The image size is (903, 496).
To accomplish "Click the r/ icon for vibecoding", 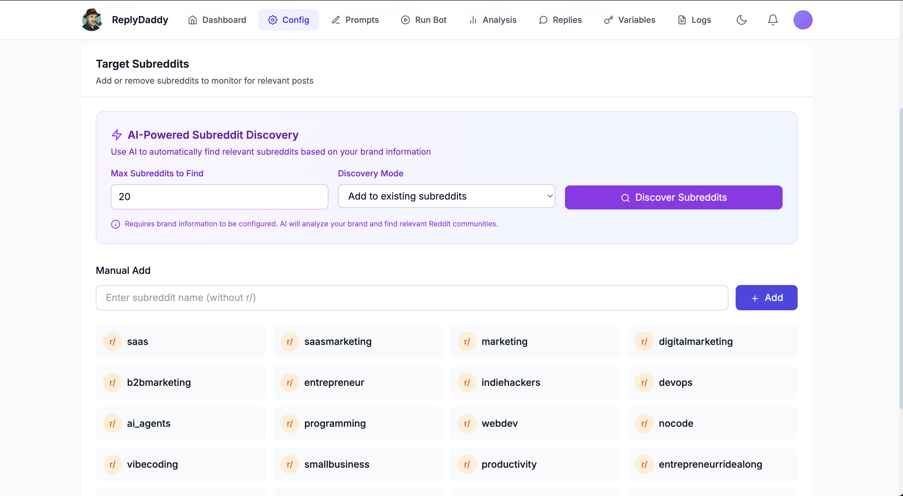I will coord(113,465).
